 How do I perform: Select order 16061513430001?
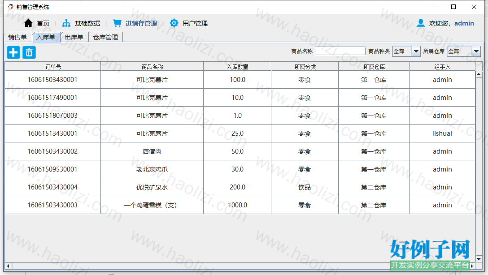52,133
